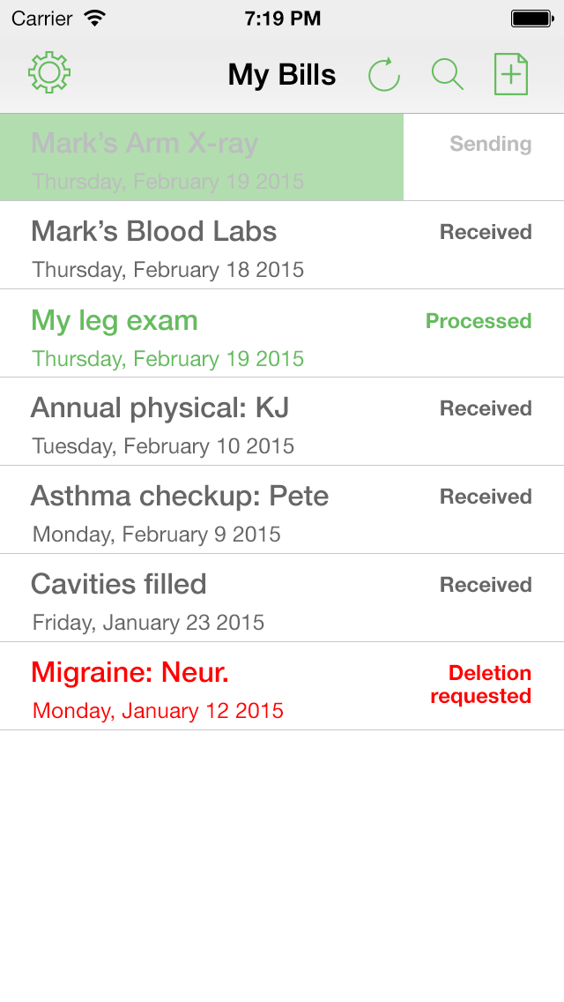This screenshot has height=1002, width=564.
Task: Open settings via the gear icon
Action: point(49,73)
